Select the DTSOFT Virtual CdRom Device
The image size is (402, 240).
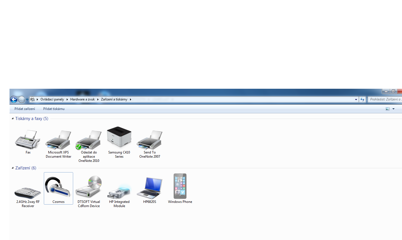(89, 187)
